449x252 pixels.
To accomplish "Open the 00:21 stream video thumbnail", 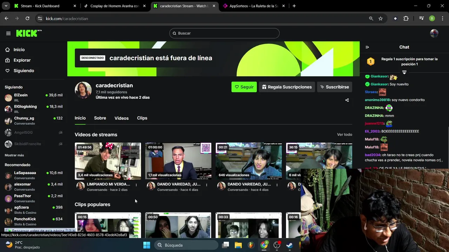I will 249,161.
